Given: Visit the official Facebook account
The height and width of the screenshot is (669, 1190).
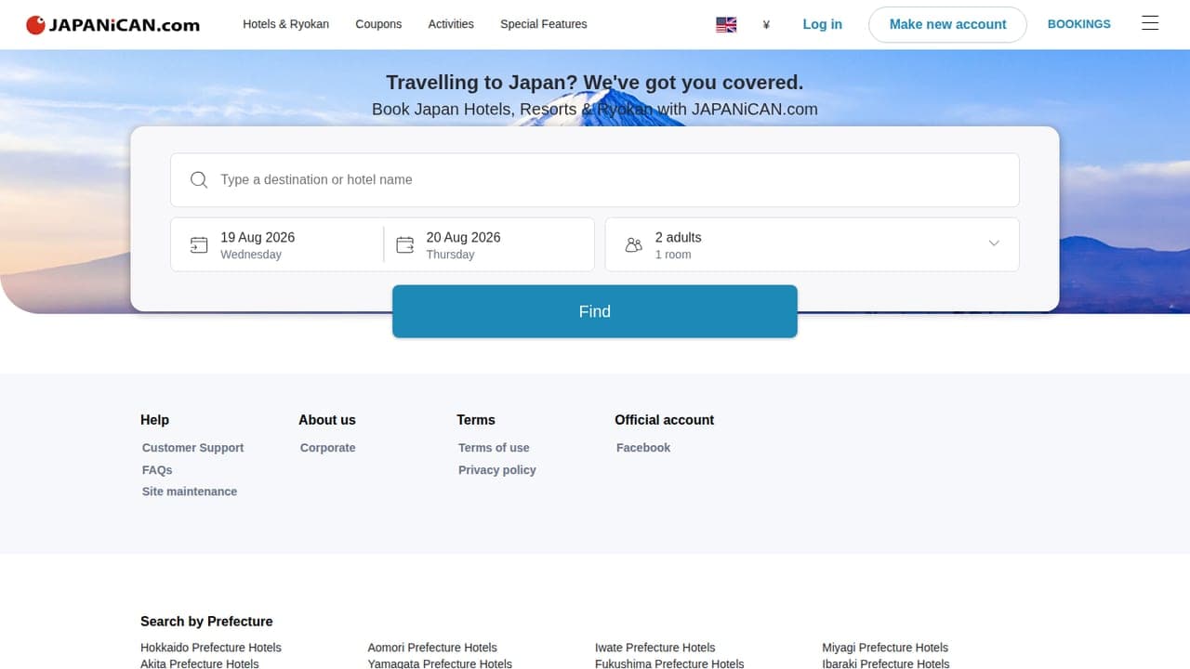Looking at the screenshot, I should coord(643,448).
